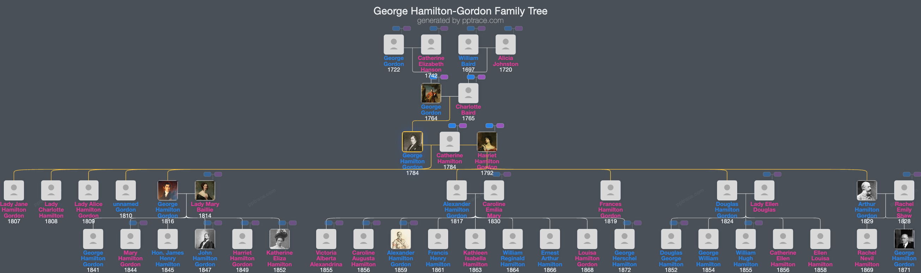
Task: Select the George Hamilton Gordon 1816 portrait
Action: [x=168, y=190]
